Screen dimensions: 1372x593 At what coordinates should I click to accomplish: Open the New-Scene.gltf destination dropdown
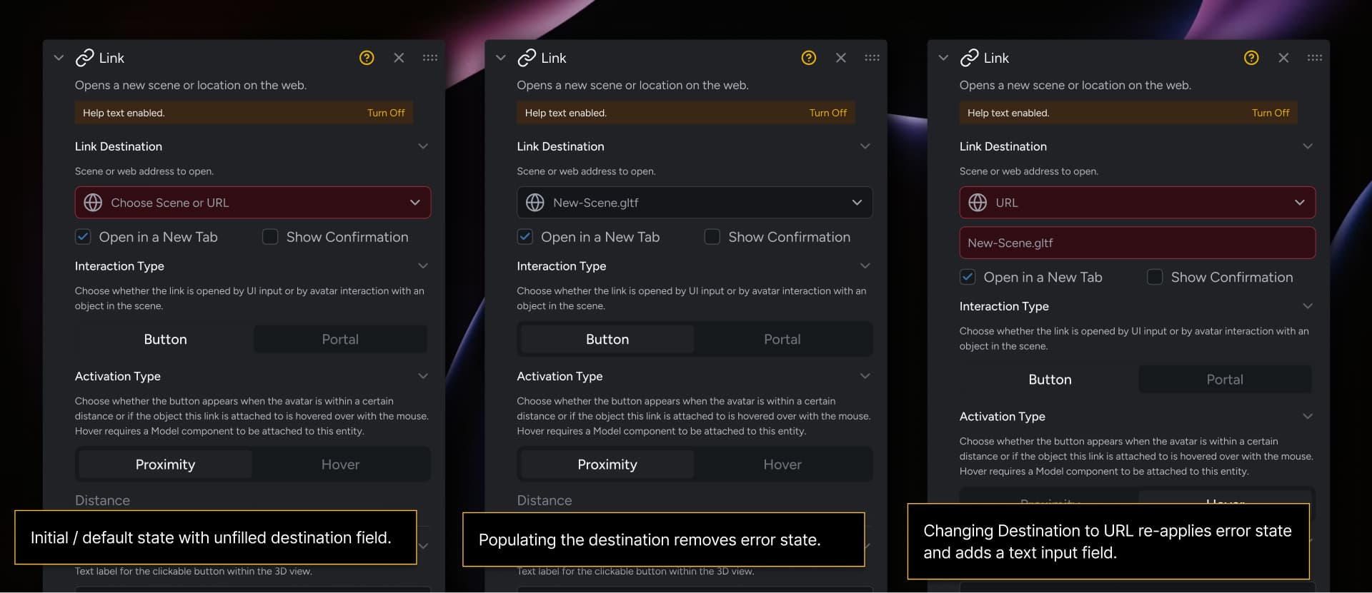tap(695, 203)
